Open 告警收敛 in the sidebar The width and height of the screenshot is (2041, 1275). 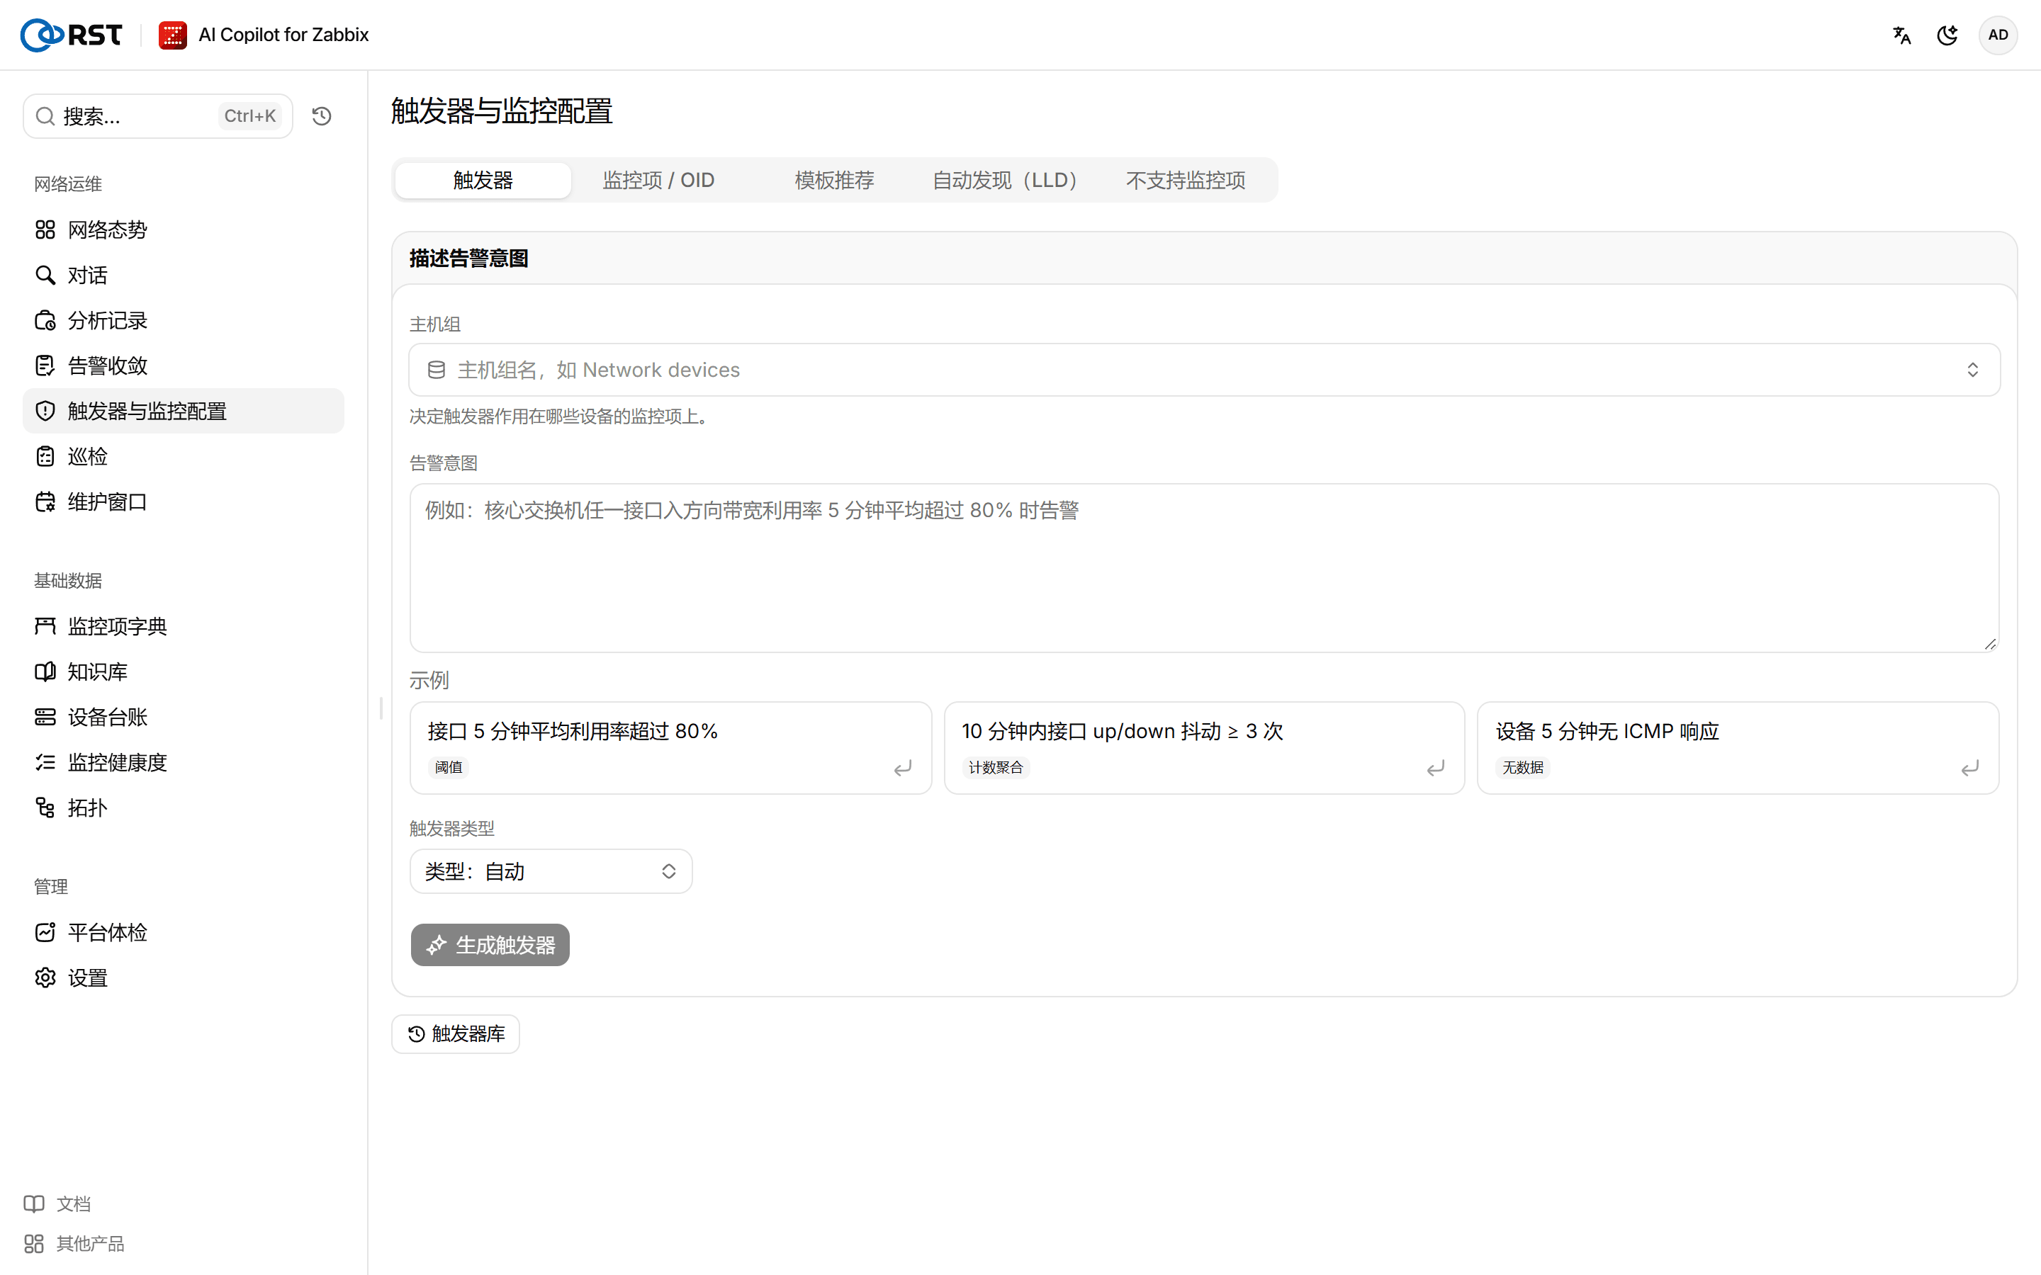click(x=183, y=365)
